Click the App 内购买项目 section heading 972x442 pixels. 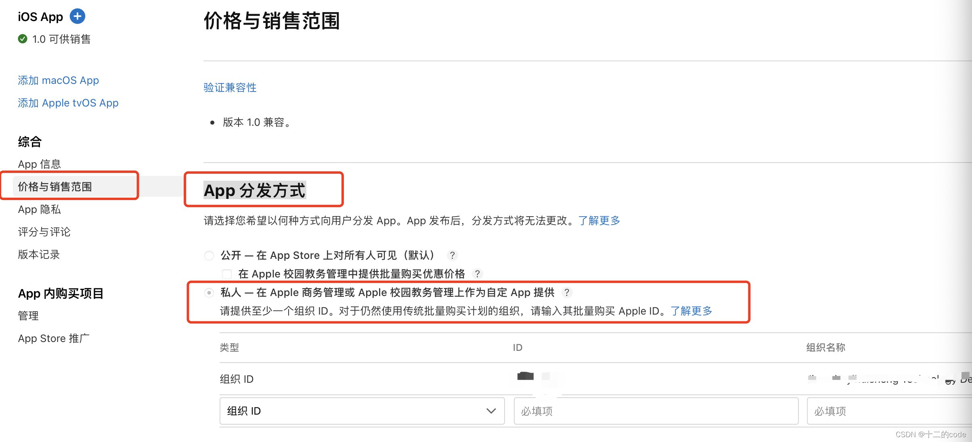coord(61,293)
